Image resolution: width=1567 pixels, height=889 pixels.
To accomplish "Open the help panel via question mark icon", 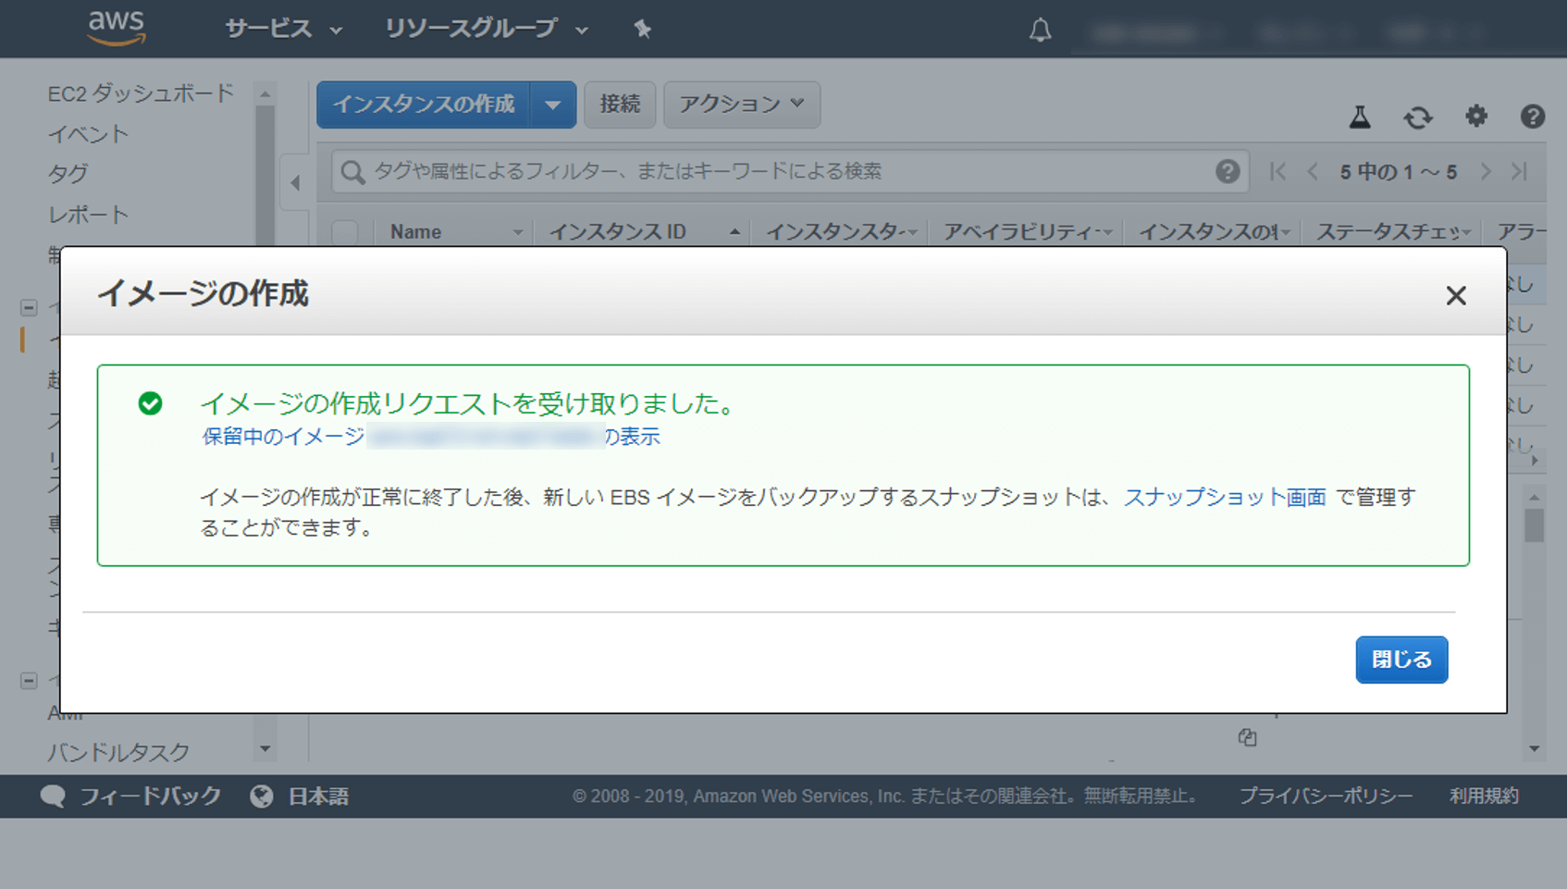I will [1533, 117].
